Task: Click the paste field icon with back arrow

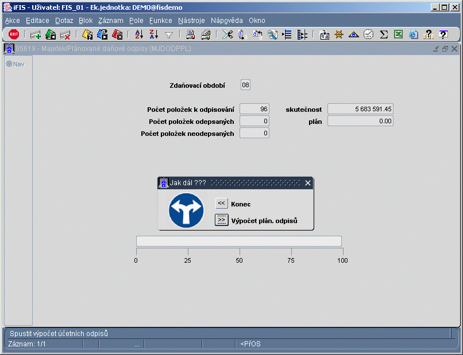Action: [x=257, y=35]
